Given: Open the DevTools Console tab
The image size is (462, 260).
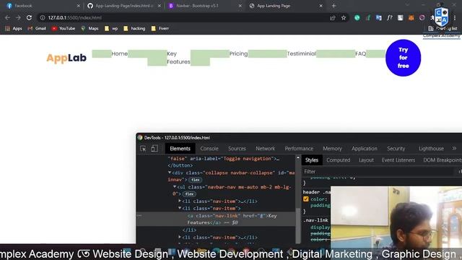Looking at the screenshot, I should click(x=209, y=149).
